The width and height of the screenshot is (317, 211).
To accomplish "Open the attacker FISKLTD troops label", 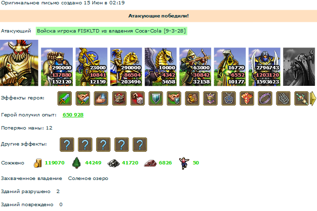I will coord(111,31).
